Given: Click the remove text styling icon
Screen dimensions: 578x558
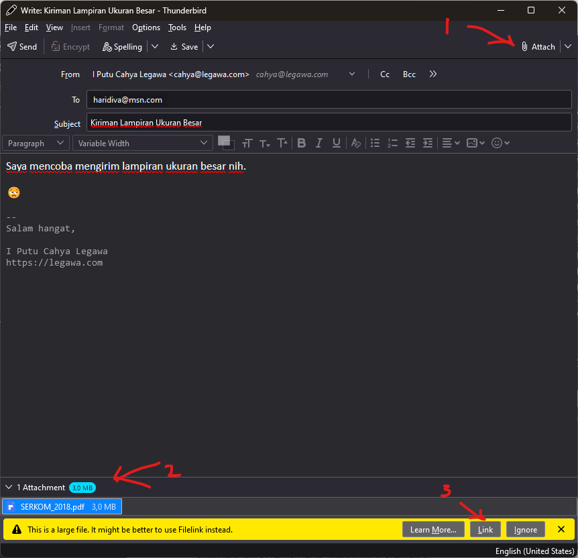Looking at the screenshot, I should 356,143.
